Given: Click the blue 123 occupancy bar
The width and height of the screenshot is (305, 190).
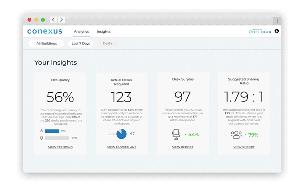Looking at the screenshot, I should (x=52, y=131).
